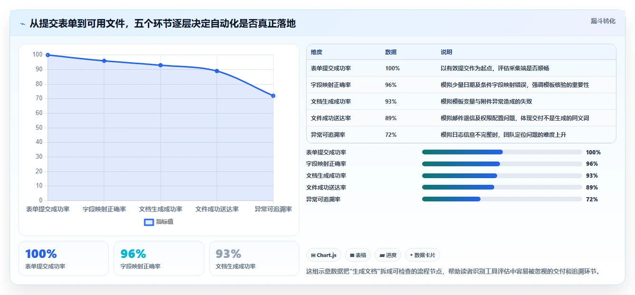
Task: Click the 文件成功送达率 progress bar
Action: 502,188
